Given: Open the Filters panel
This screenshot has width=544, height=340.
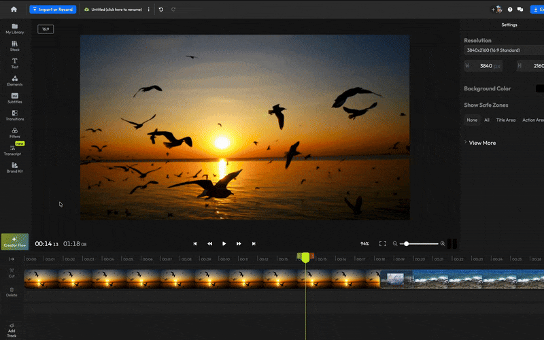Looking at the screenshot, I should click(x=14, y=133).
